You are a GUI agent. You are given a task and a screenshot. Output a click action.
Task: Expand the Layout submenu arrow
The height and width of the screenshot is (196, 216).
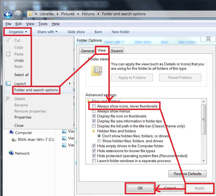[x=70, y=83]
